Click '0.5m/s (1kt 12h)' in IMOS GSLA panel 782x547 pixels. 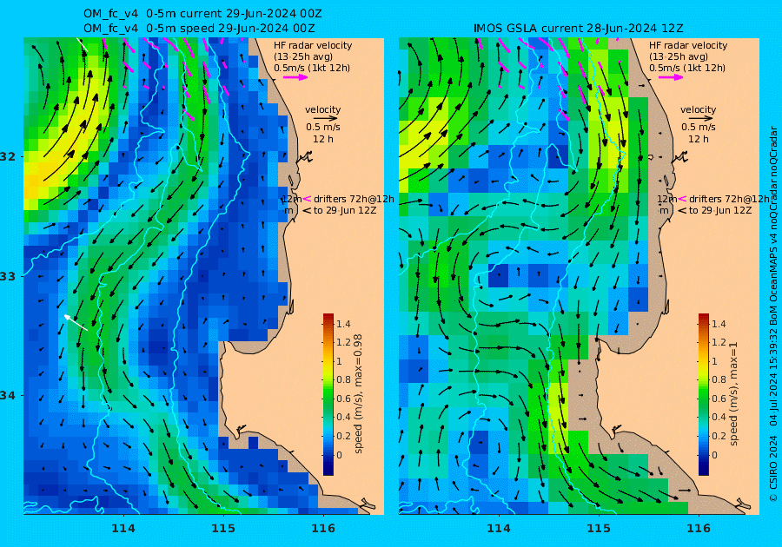pos(686,68)
